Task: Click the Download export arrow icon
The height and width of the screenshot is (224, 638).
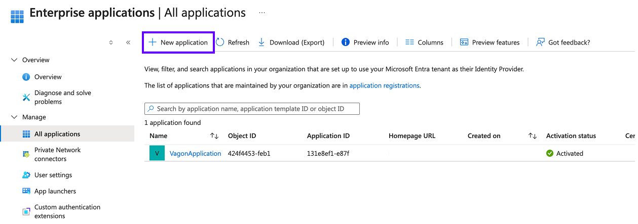Action: pyautogui.click(x=261, y=42)
